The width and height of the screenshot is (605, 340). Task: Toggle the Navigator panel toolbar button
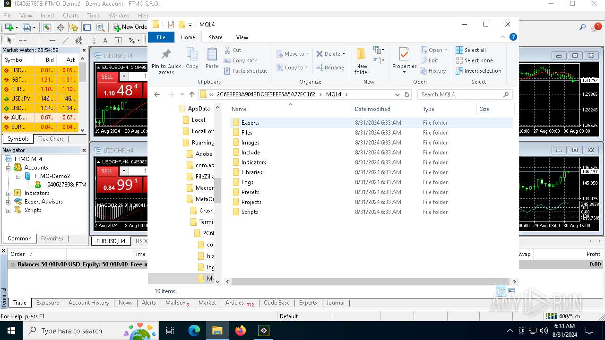point(74,27)
